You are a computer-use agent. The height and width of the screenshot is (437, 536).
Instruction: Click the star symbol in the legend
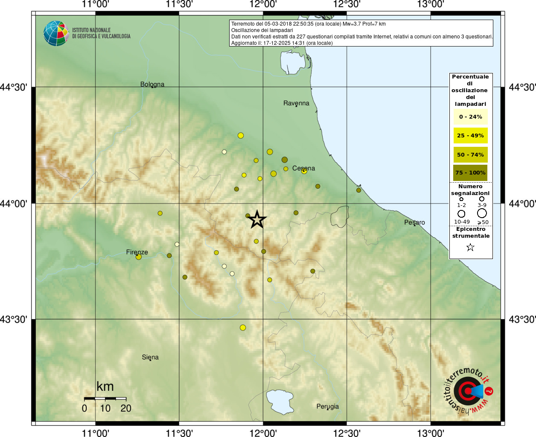(470, 247)
